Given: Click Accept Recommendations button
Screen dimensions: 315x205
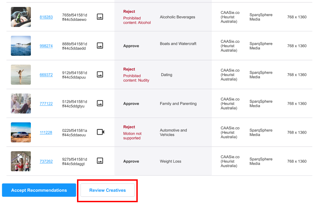Looking at the screenshot, I should pyautogui.click(x=39, y=190).
